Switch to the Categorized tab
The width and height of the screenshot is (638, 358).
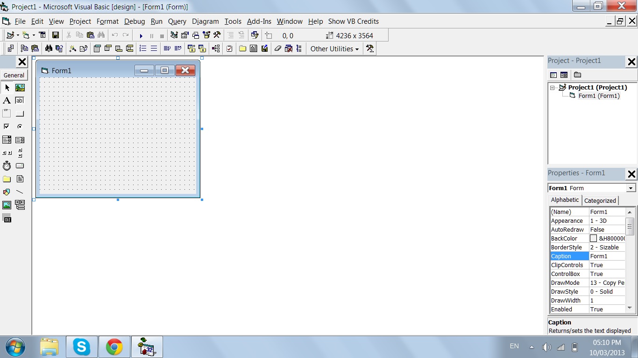coord(600,200)
